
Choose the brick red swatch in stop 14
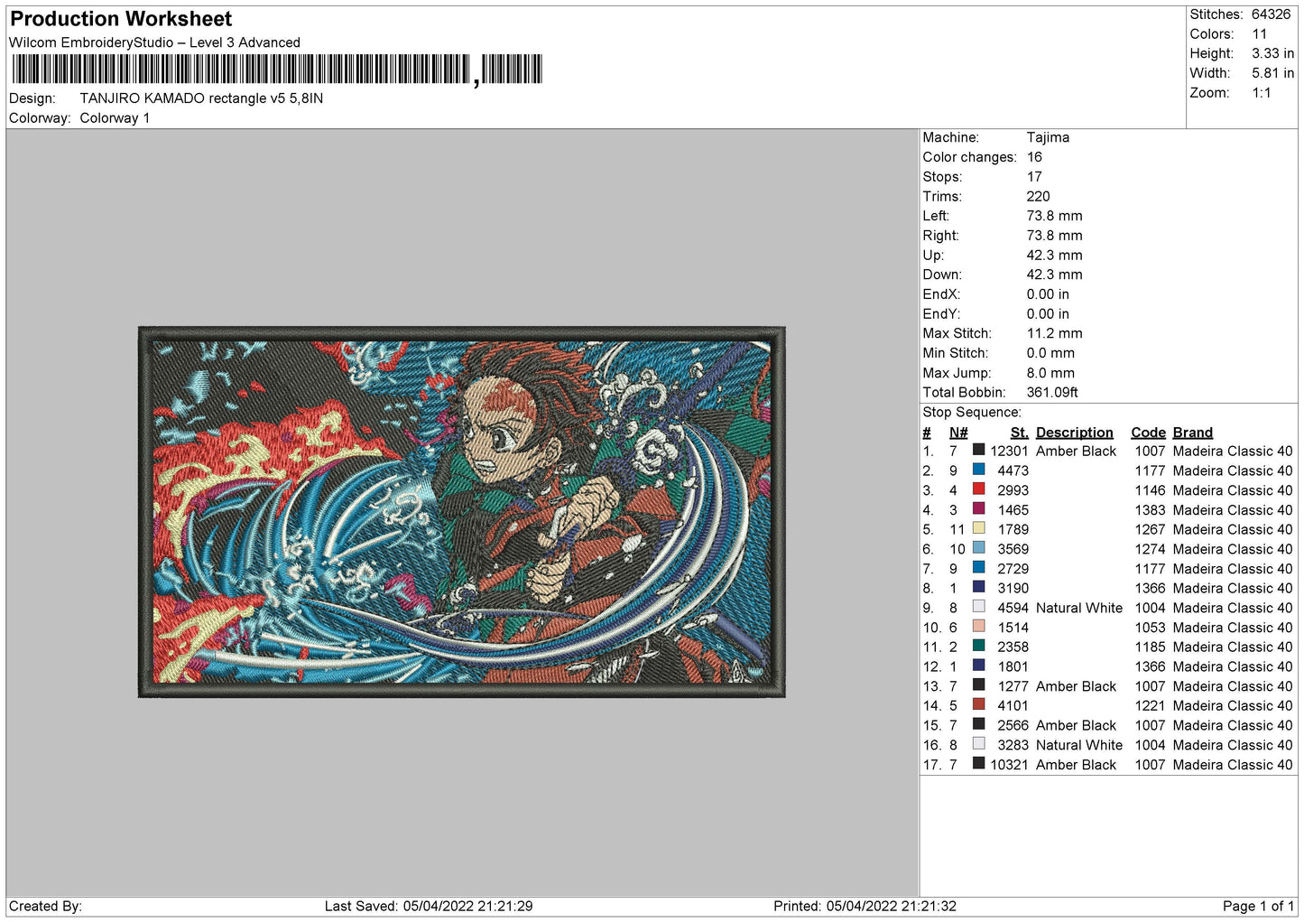(978, 704)
